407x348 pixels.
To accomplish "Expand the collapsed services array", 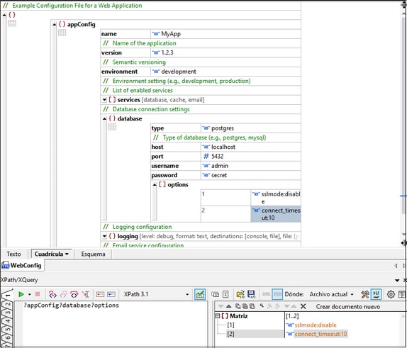I will pyautogui.click(x=104, y=100).
